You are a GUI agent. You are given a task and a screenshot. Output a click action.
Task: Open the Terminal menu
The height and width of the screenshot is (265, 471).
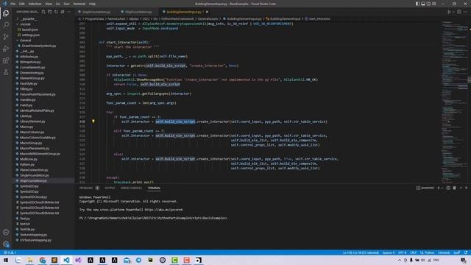79,4
